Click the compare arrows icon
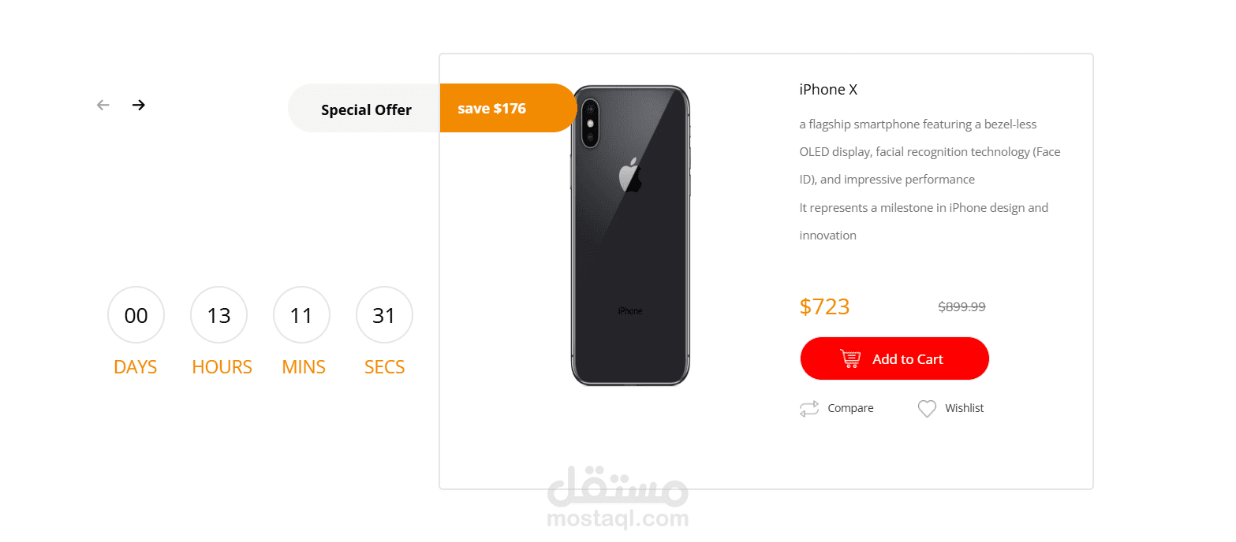 coord(809,408)
